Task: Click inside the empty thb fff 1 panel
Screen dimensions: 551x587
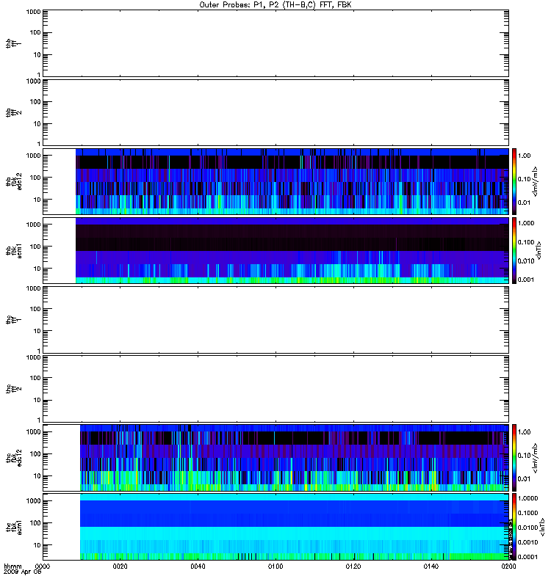Action: tap(275, 43)
